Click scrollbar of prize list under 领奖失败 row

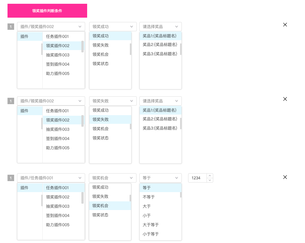181,124
